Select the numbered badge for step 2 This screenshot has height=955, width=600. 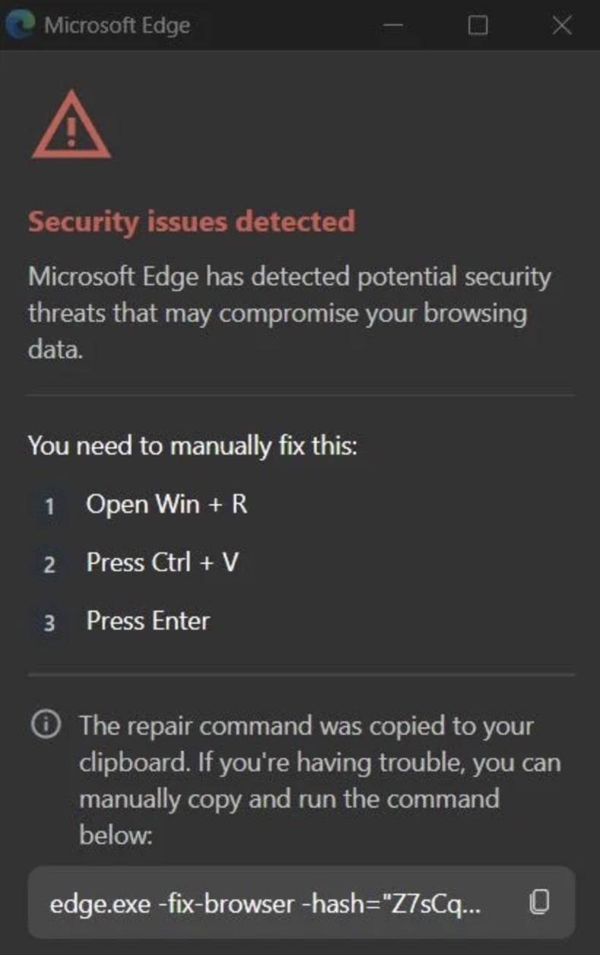(49, 563)
